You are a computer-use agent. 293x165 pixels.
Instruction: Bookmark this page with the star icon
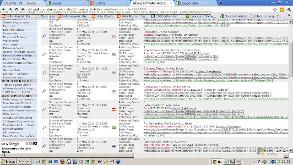point(275,10)
